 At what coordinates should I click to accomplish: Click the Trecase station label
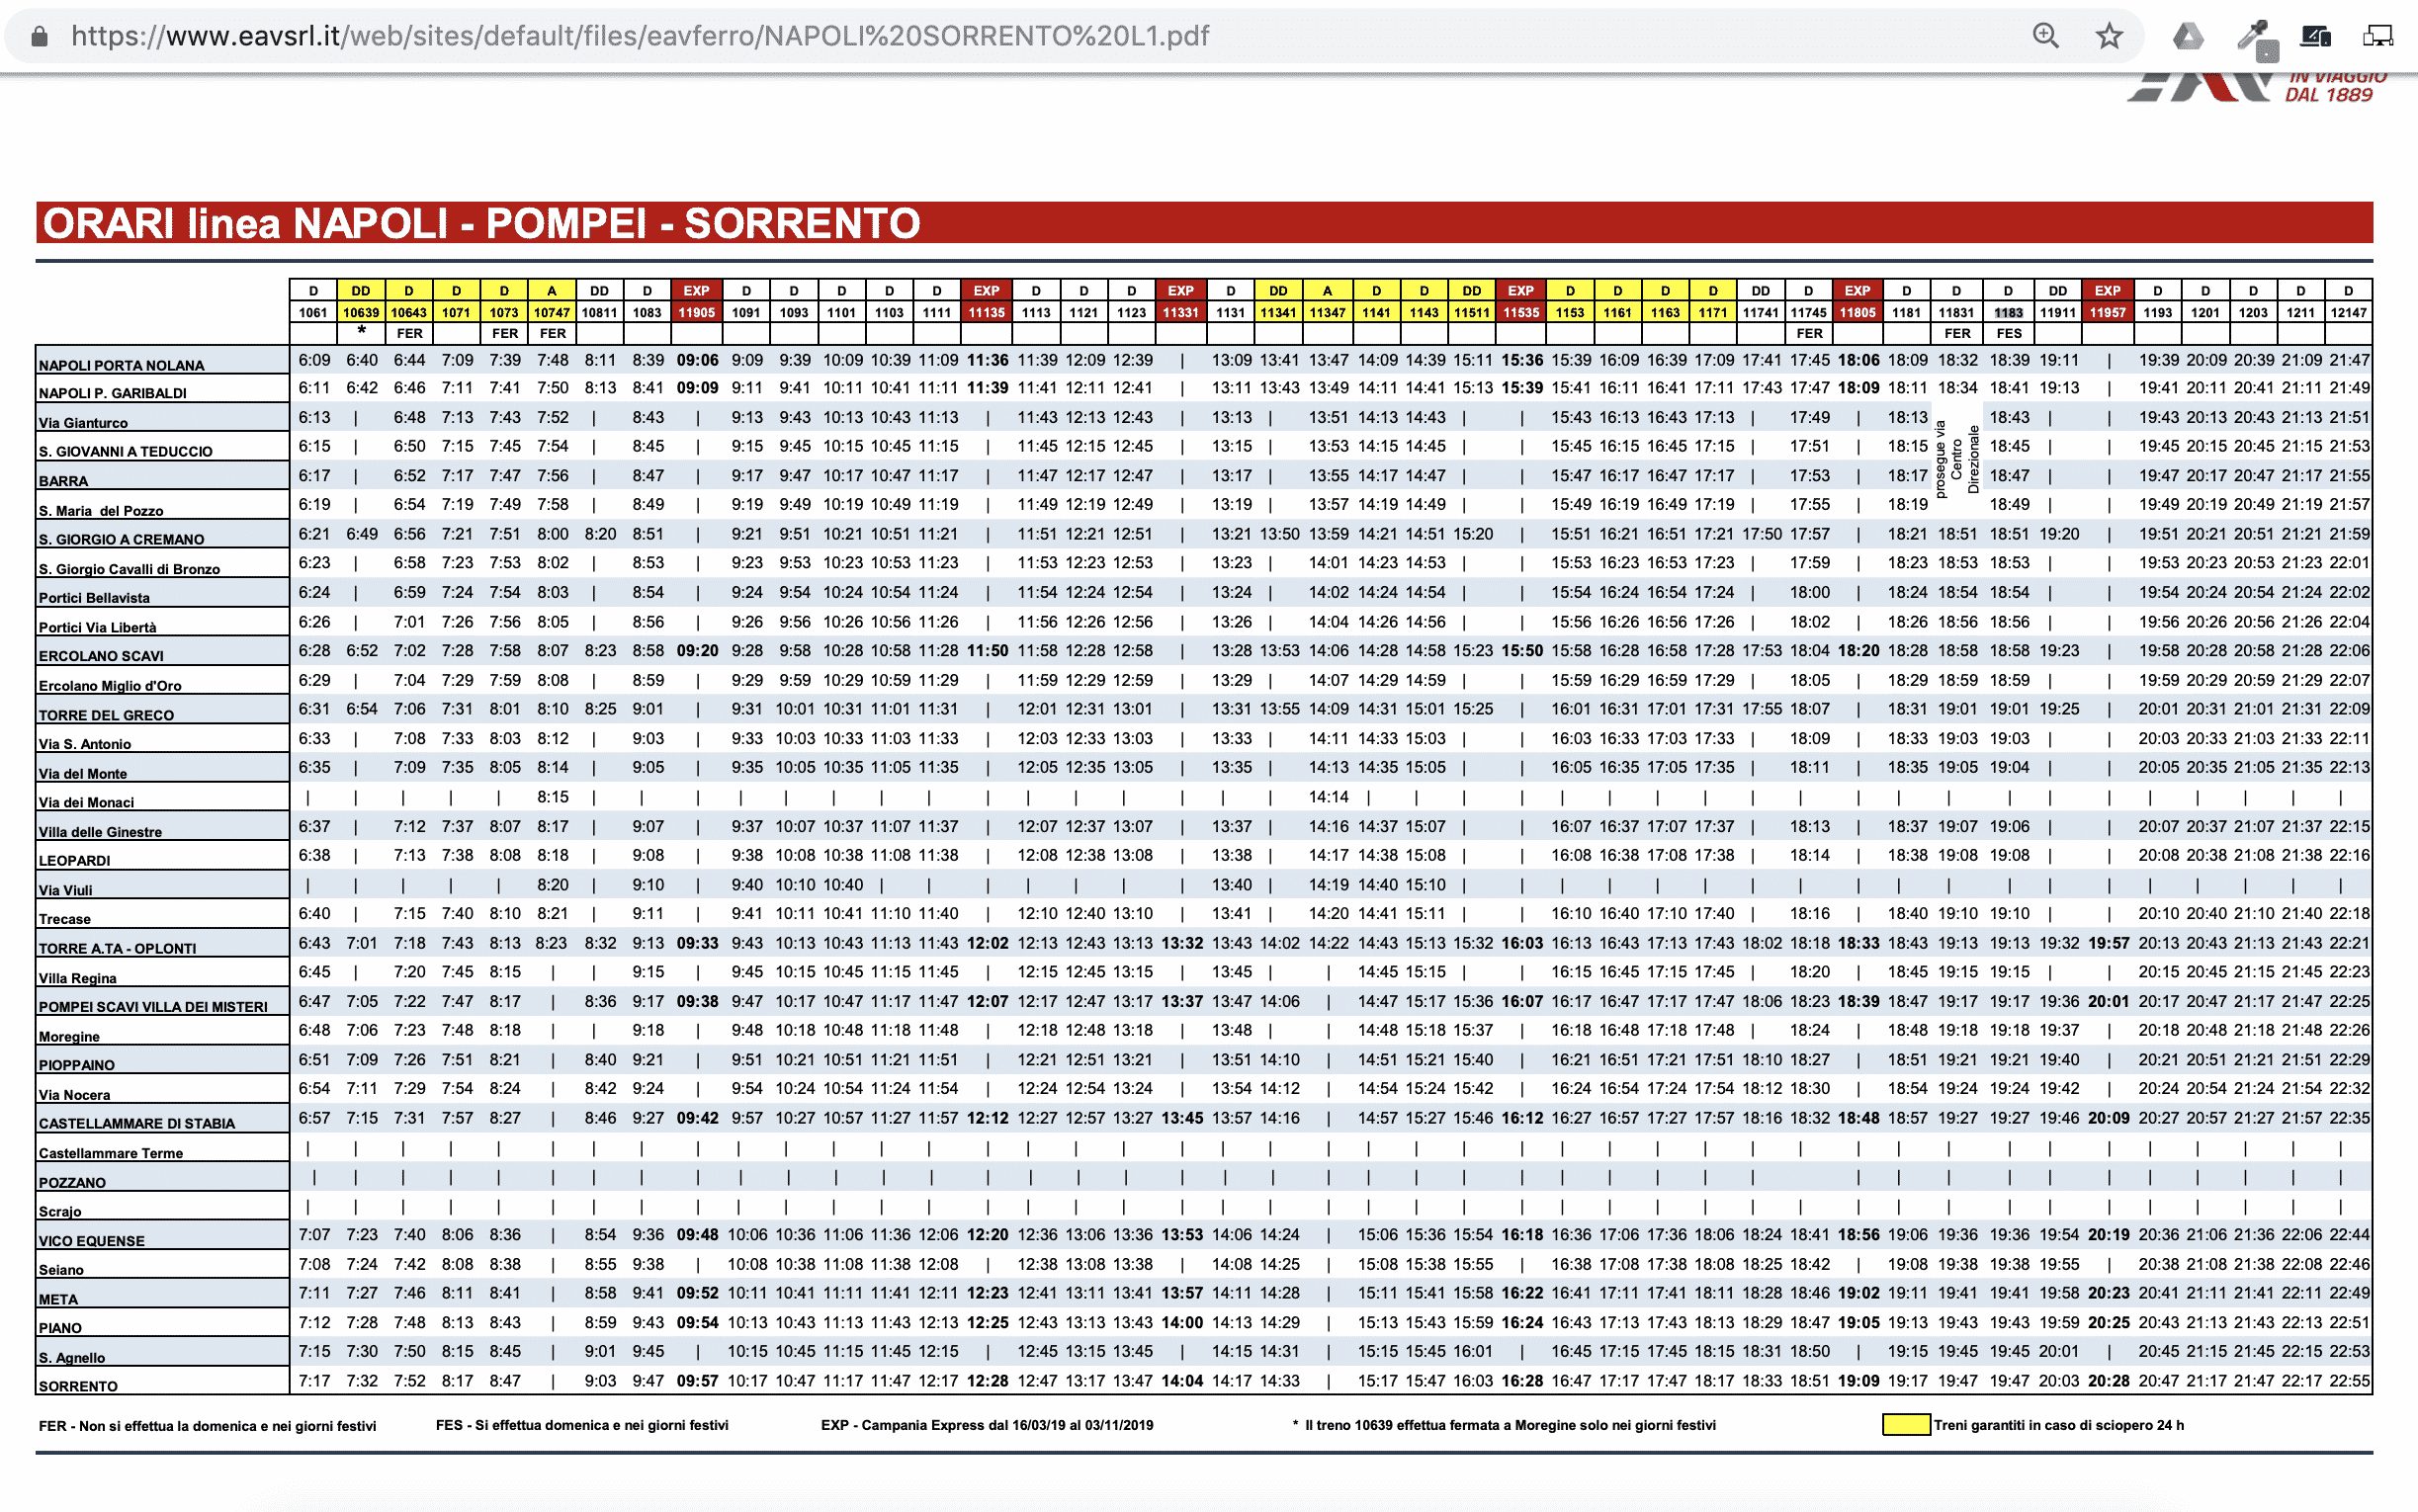point(64,919)
